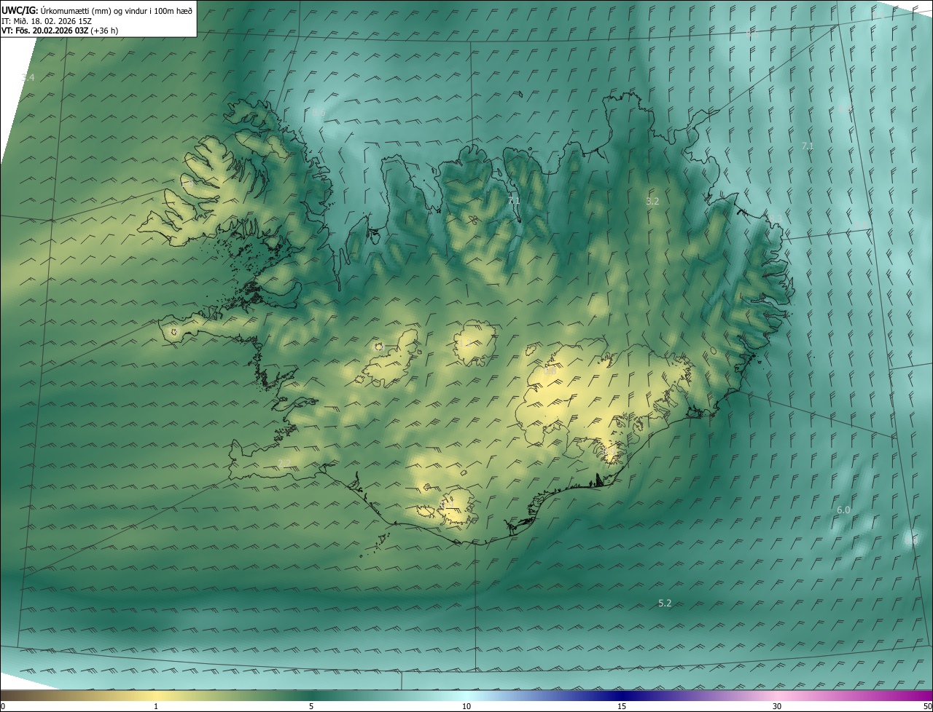Click the '30' tick label on the color scale
Viewport: 933px width, 712px height.
point(777,706)
